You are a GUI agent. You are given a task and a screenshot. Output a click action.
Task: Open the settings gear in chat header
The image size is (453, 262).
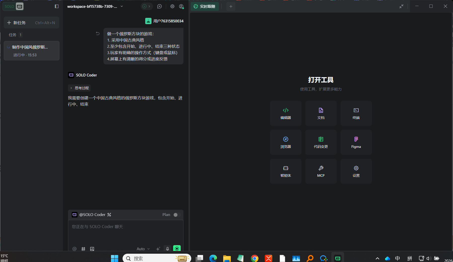pyautogui.click(x=172, y=6)
